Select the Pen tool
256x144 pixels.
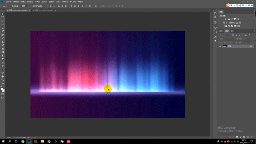coord(3,63)
